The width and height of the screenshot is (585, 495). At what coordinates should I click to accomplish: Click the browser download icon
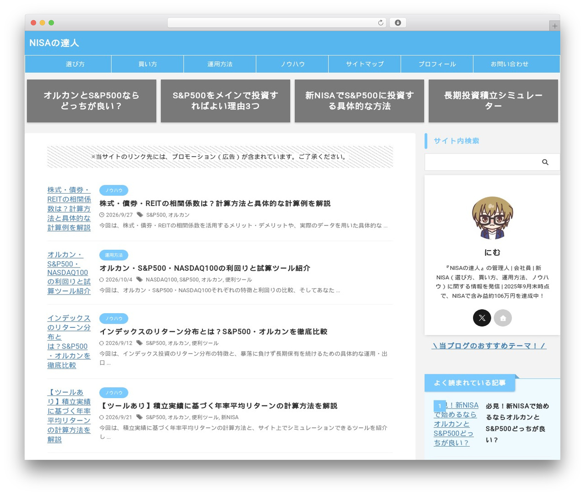pyautogui.click(x=398, y=23)
